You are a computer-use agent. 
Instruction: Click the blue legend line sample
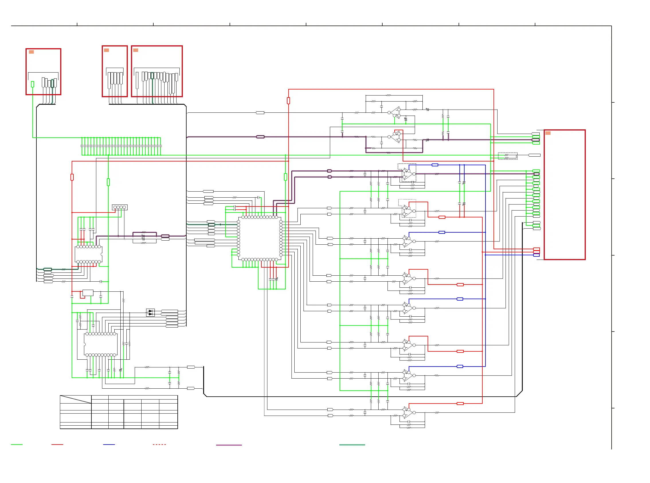coord(109,444)
